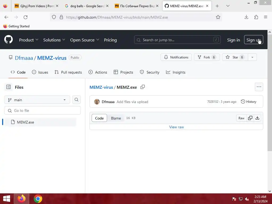Expand the Open Source menu
Screen dimensions: 272x204
click(x=85, y=40)
